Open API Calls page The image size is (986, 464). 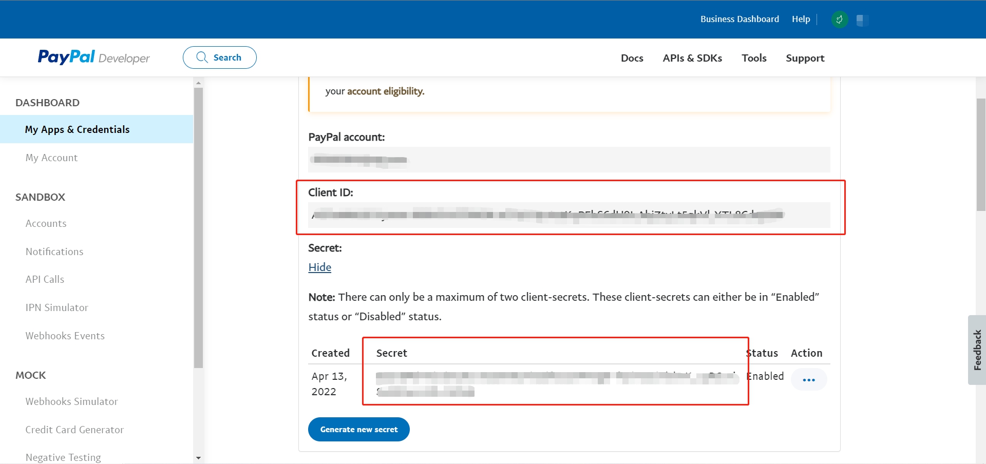(45, 279)
